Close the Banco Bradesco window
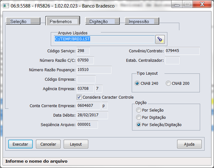The image size is (214, 168). [x=202, y=4]
